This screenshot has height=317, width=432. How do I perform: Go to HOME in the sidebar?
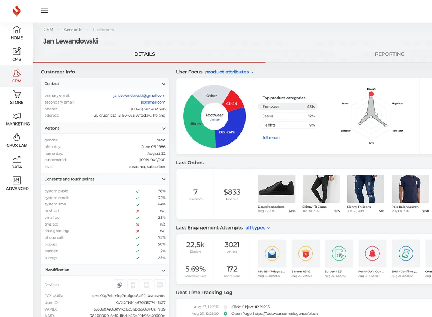[17, 33]
